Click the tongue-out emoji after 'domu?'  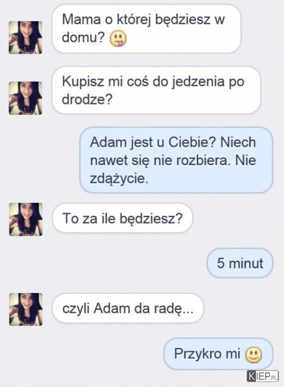118,39
